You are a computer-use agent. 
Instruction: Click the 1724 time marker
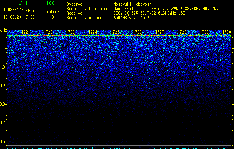pyautogui.click(x=93, y=32)
